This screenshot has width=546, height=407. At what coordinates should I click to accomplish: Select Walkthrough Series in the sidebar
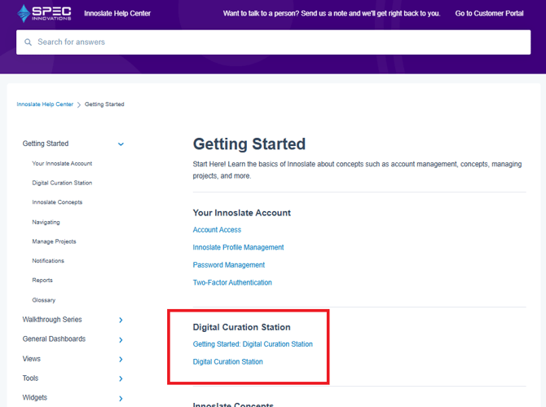coord(52,320)
